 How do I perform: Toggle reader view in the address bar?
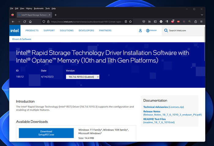click(x=126, y=22)
